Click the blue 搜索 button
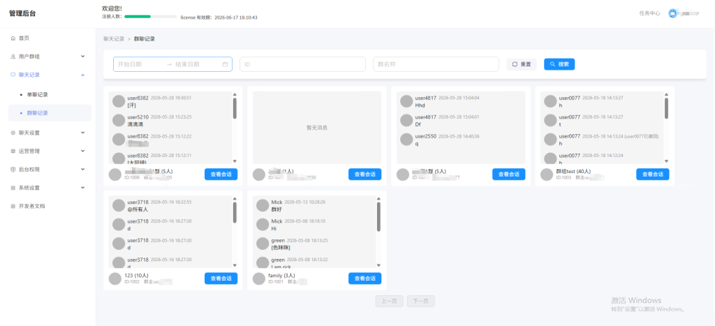The height and width of the screenshot is (326, 715). (559, 64)
